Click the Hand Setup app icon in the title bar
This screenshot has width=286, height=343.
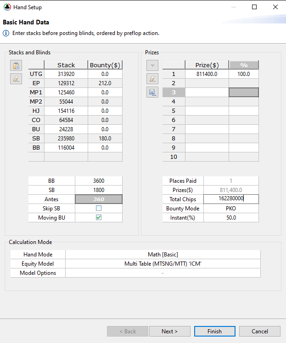[x=7, y=7]
